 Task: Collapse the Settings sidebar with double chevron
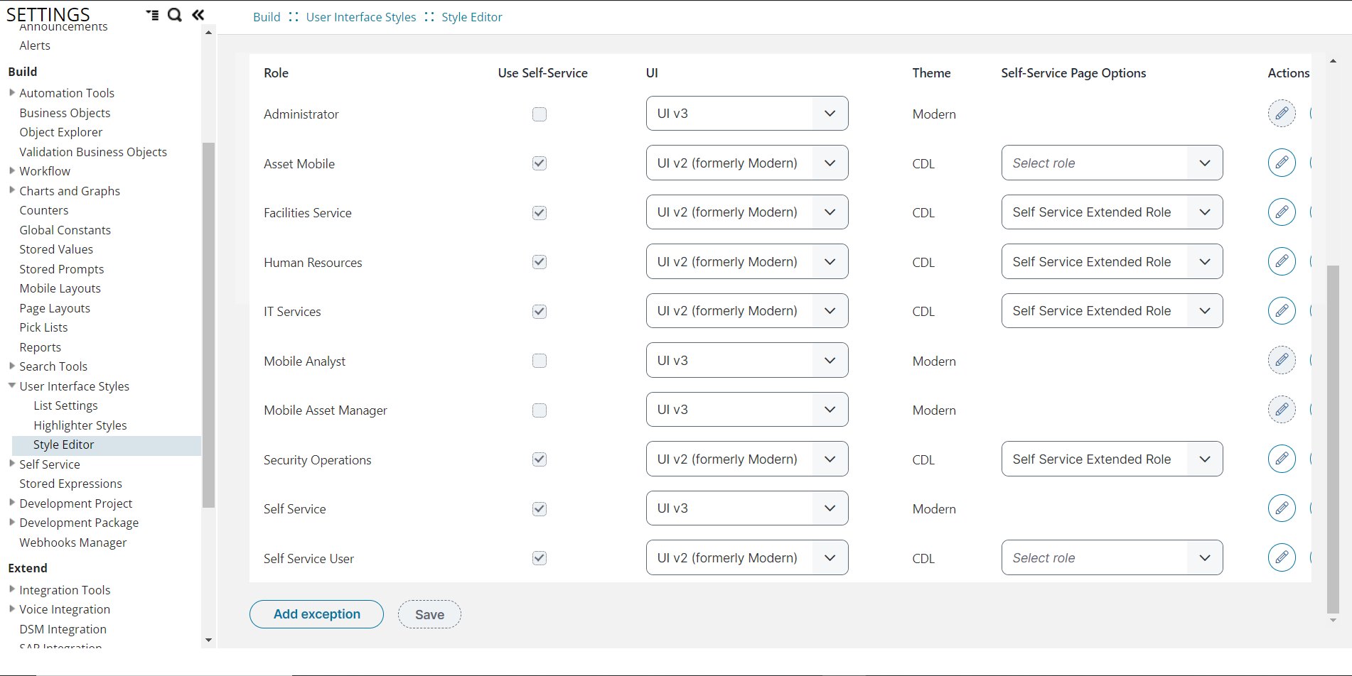[197, 14]
